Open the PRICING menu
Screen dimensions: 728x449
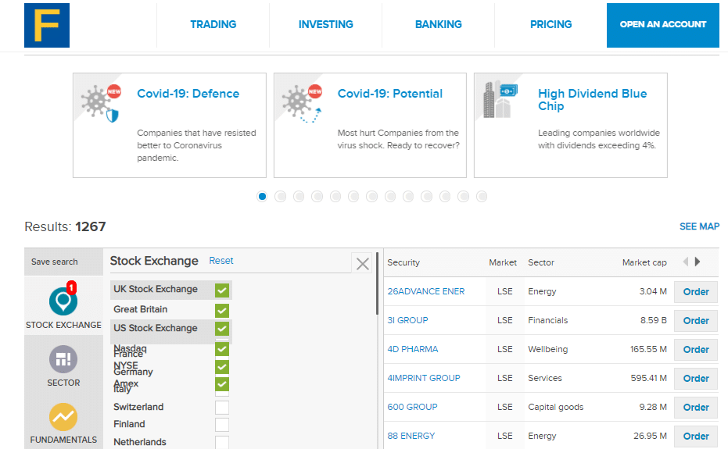point(550,24)
